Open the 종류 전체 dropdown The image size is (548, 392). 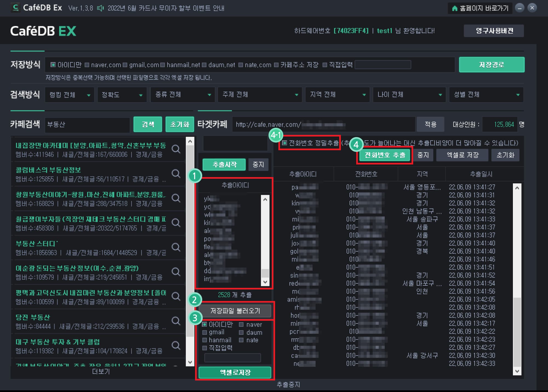tap(183, 95)
